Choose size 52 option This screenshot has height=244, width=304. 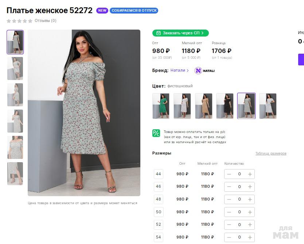pyautogui.click(x=159, y=224)
